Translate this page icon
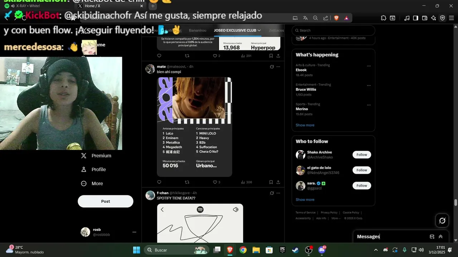 tap(305, 18)
